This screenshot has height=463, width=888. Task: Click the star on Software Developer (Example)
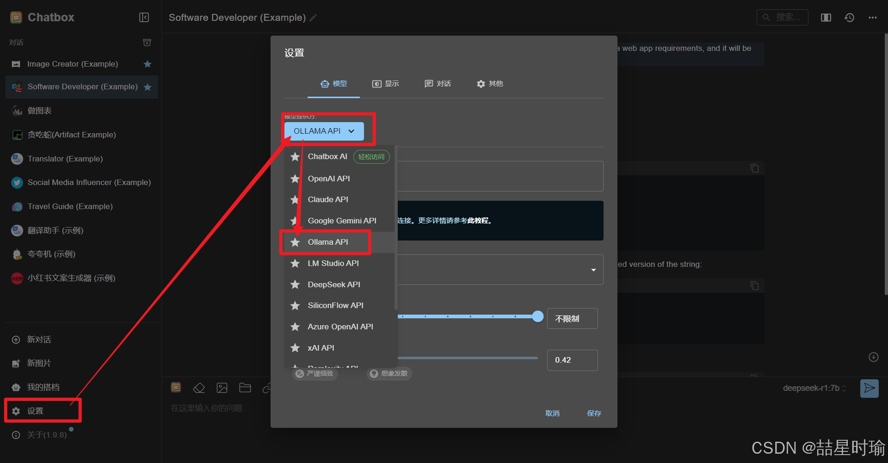click(148, 87)
